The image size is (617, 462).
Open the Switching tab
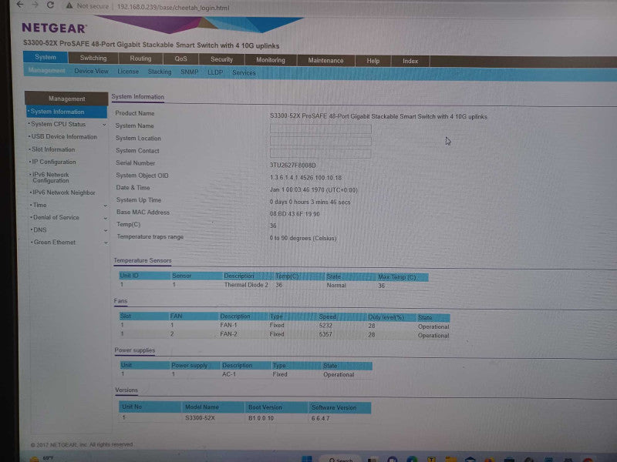(93, 58)
